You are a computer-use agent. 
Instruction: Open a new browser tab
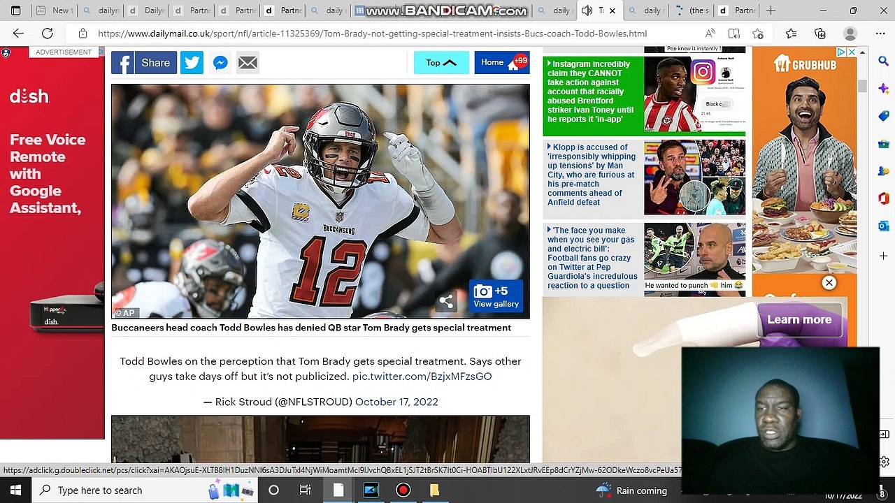coord(771,10)
